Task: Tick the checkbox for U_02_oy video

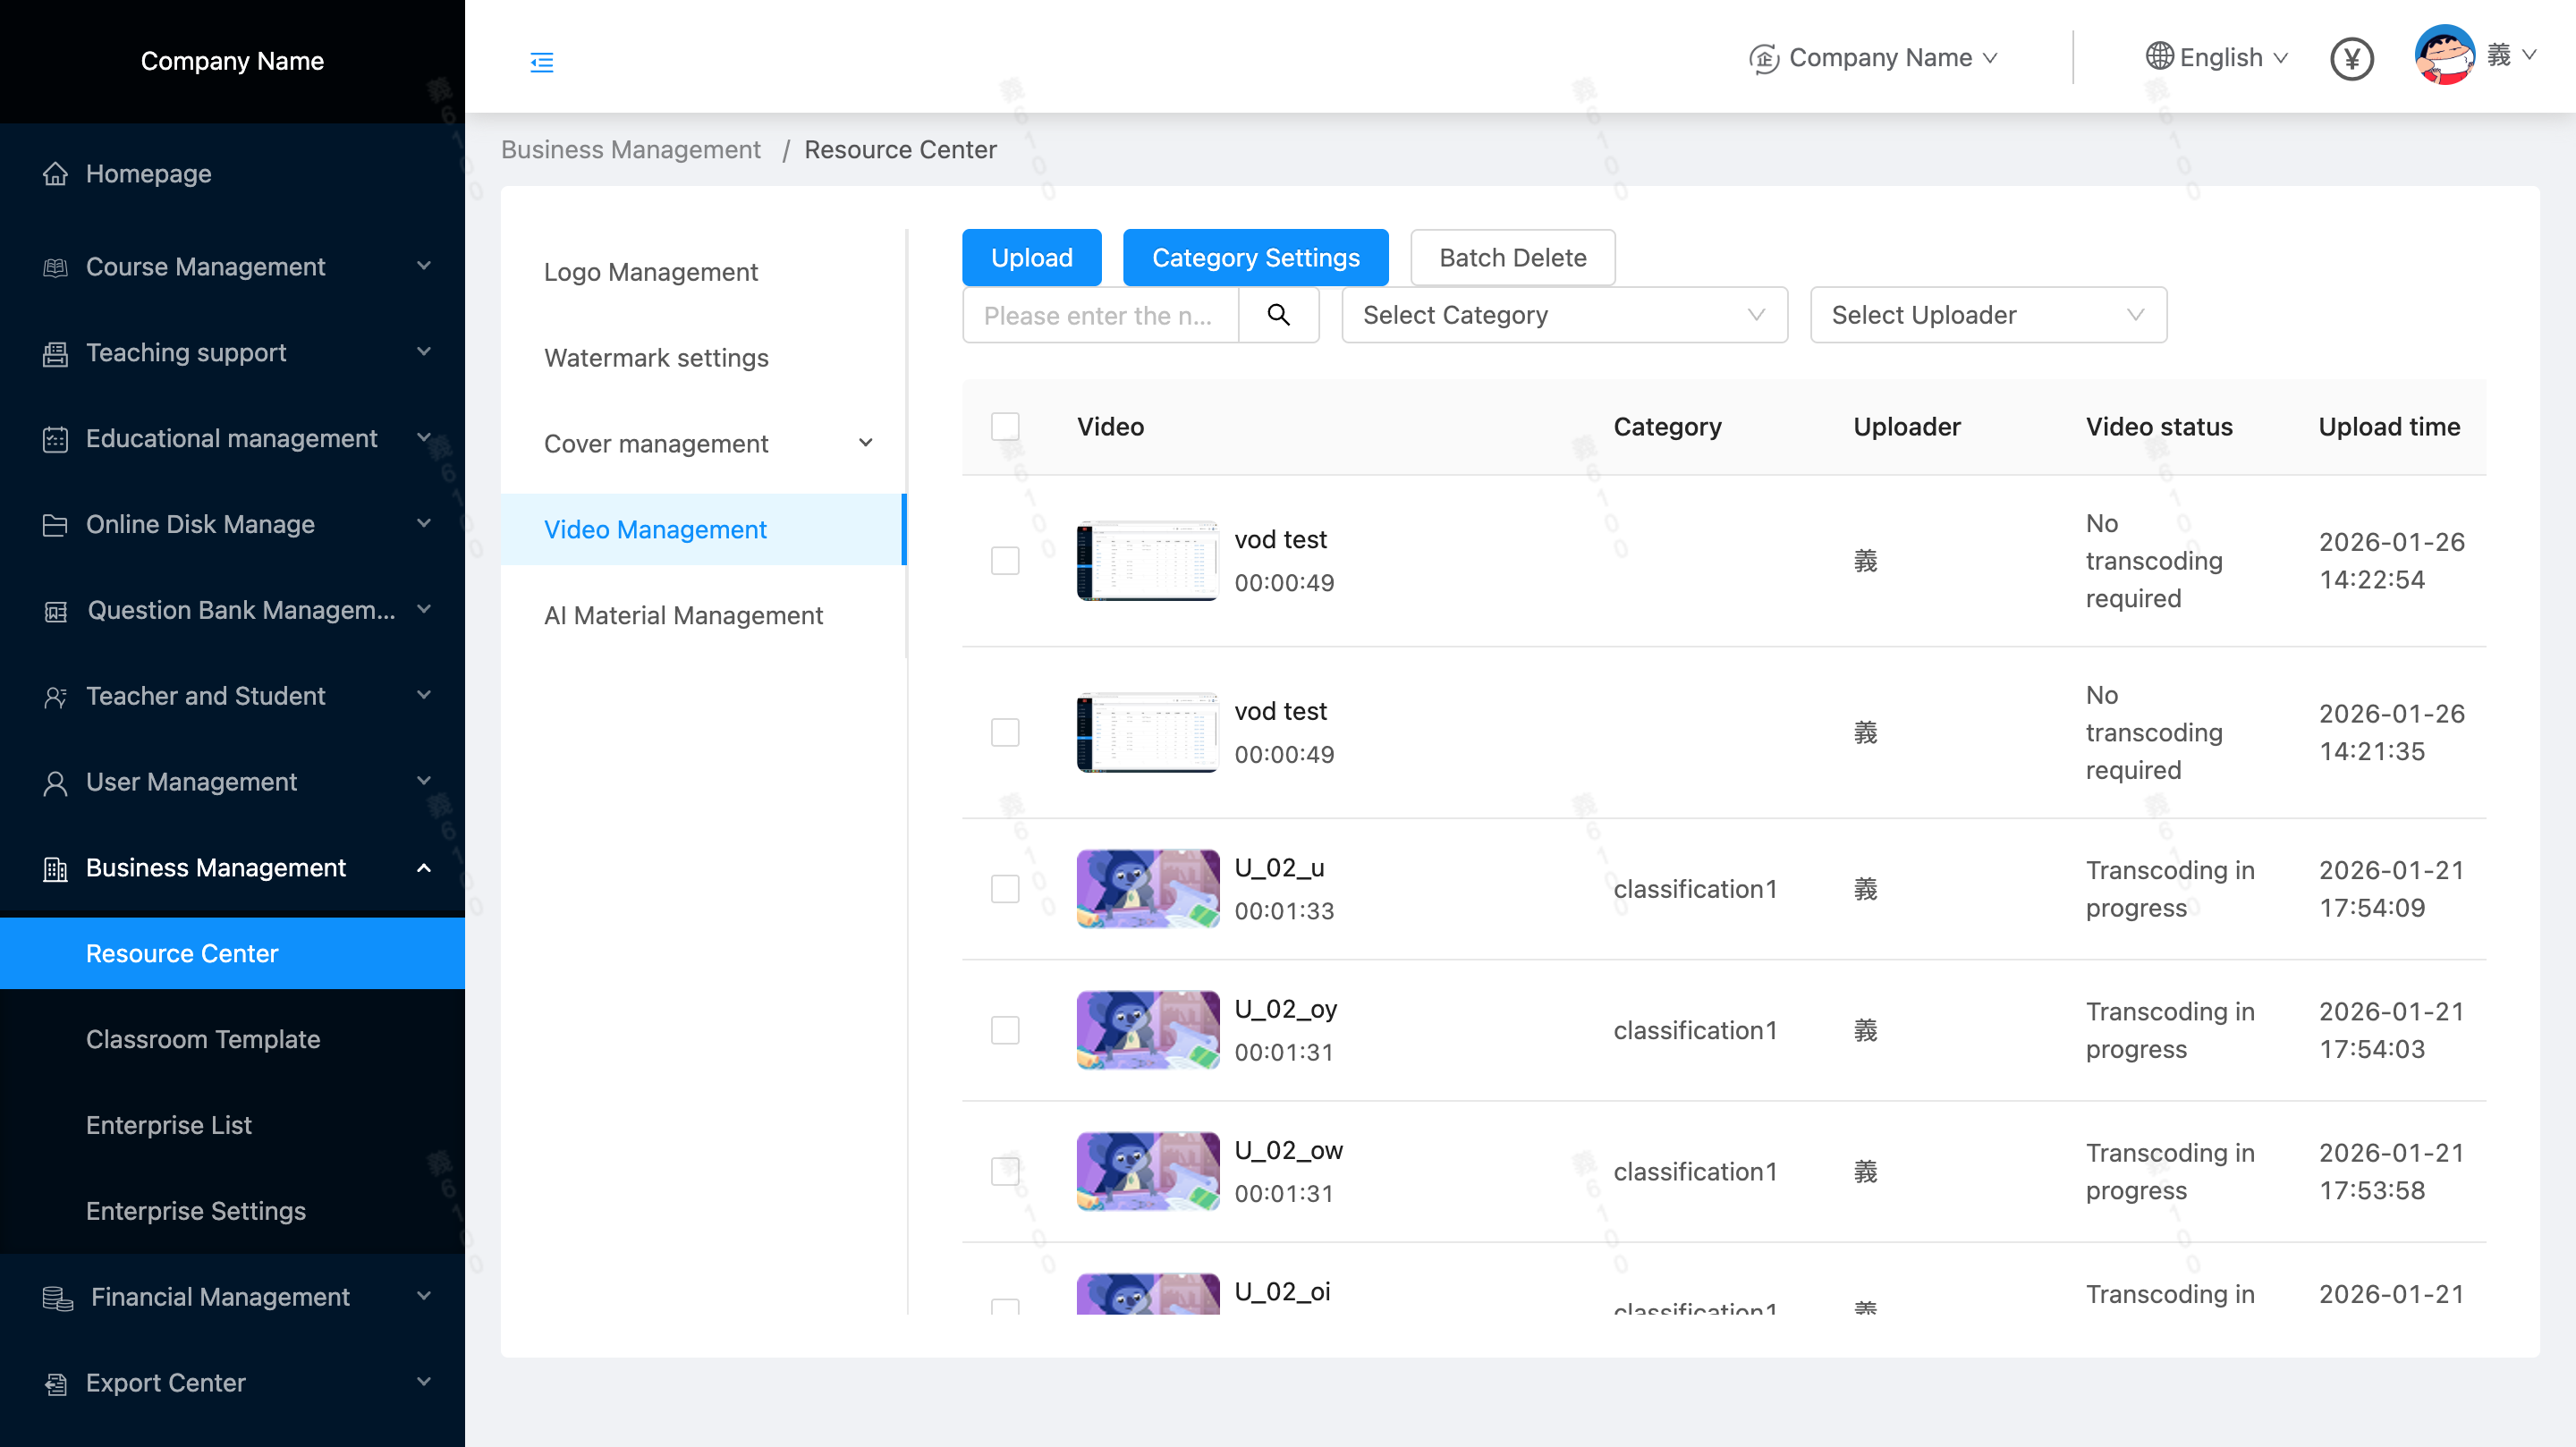Action: coord(1005,1030)
